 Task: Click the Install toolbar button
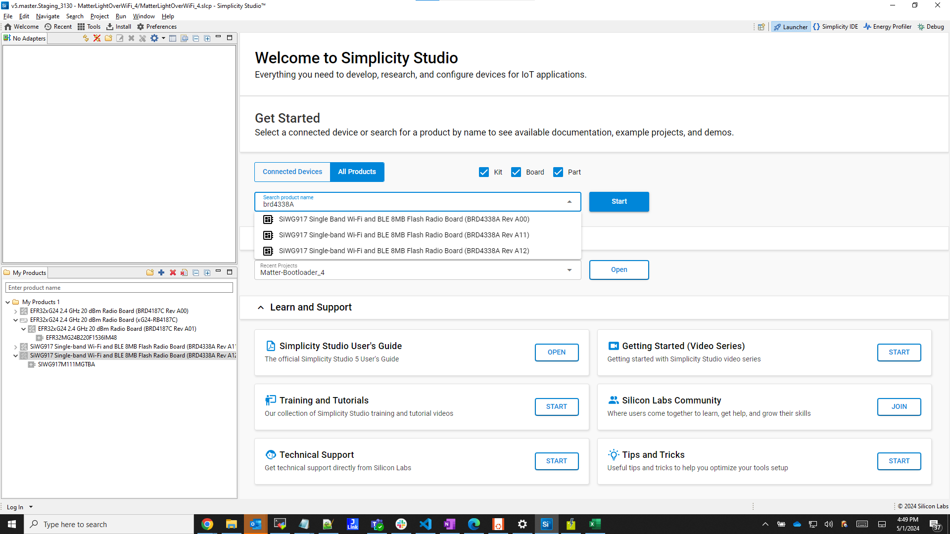pos(119,27)
